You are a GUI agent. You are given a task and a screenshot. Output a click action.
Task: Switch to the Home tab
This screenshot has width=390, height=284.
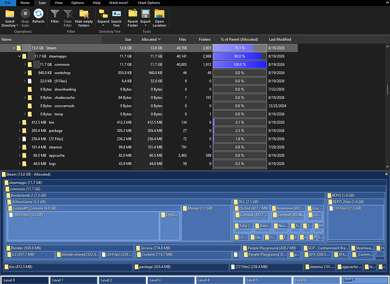[25, 3]
